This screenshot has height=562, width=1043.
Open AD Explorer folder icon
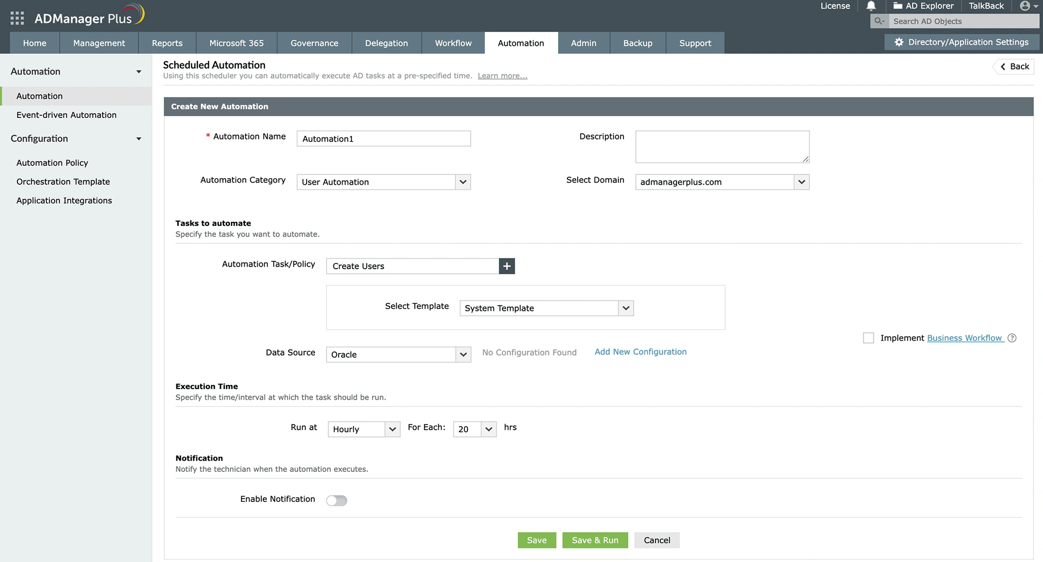pyautogui.click(x=898, y=6)
